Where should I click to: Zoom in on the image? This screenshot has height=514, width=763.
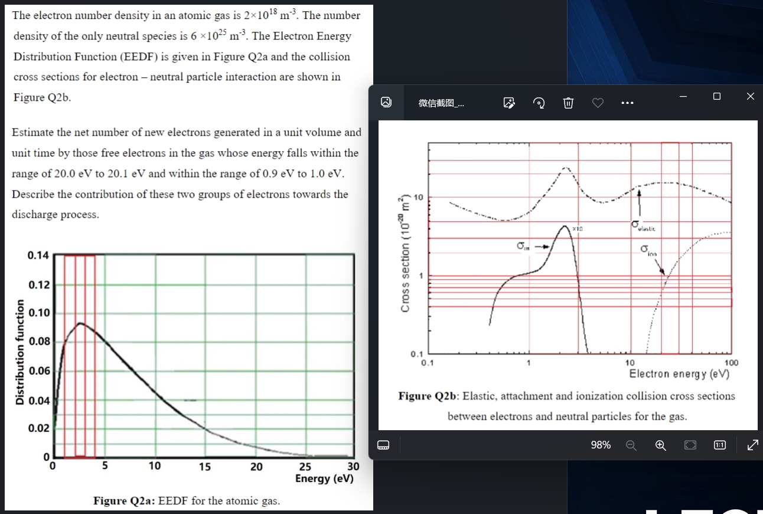pos(660,445)
